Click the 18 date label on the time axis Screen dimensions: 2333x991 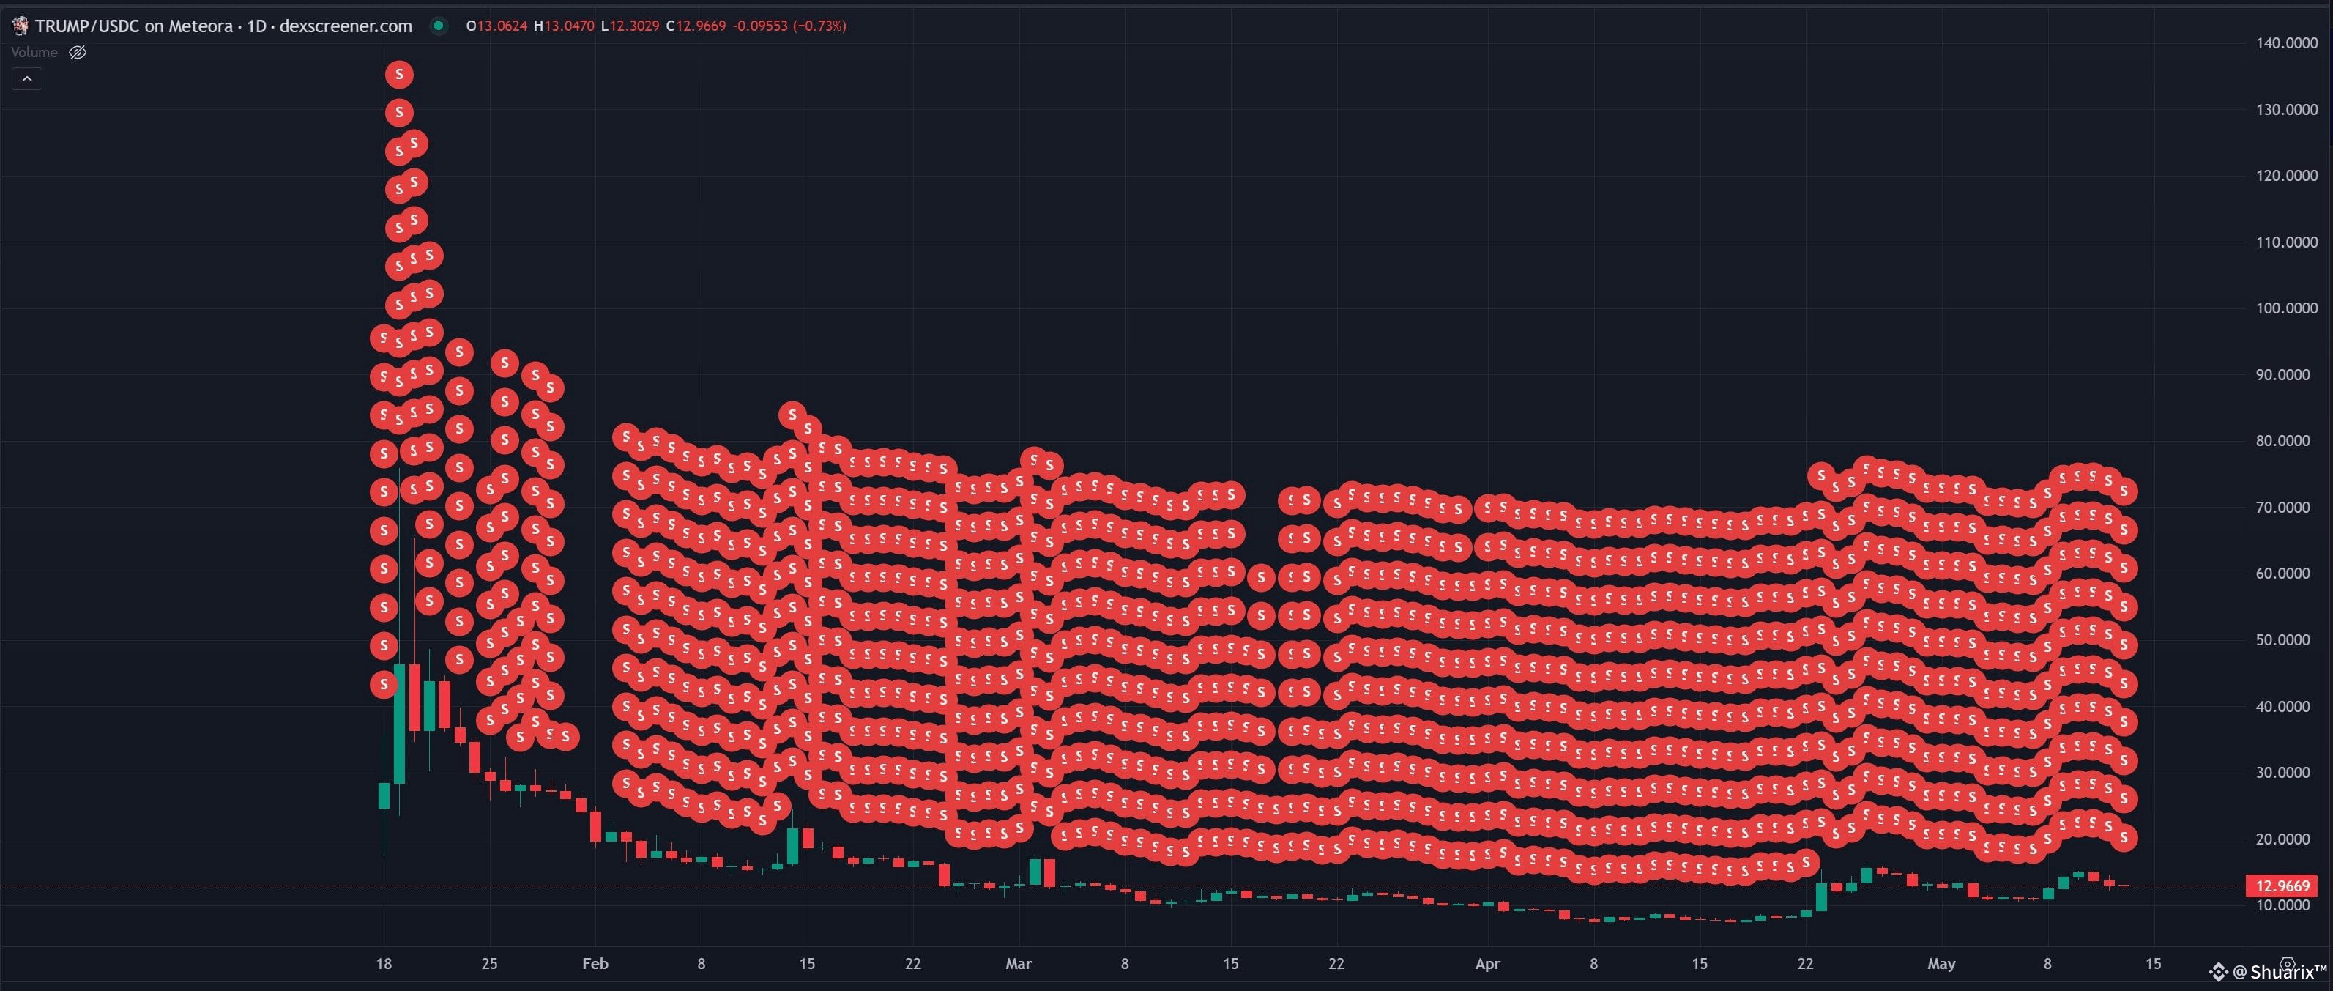(x=384, y=964)
